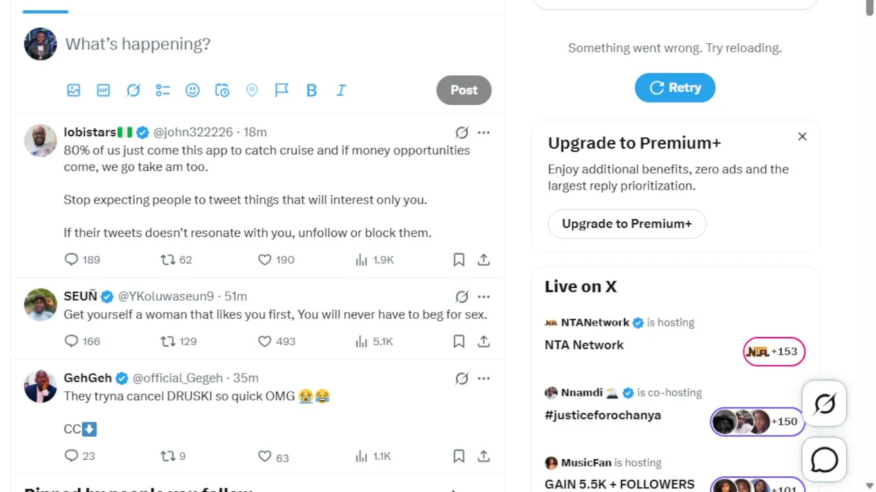Viewport: 876px width, 492px height.
Task: Join the #justiceforochanya live space
Action: (757, 422)
